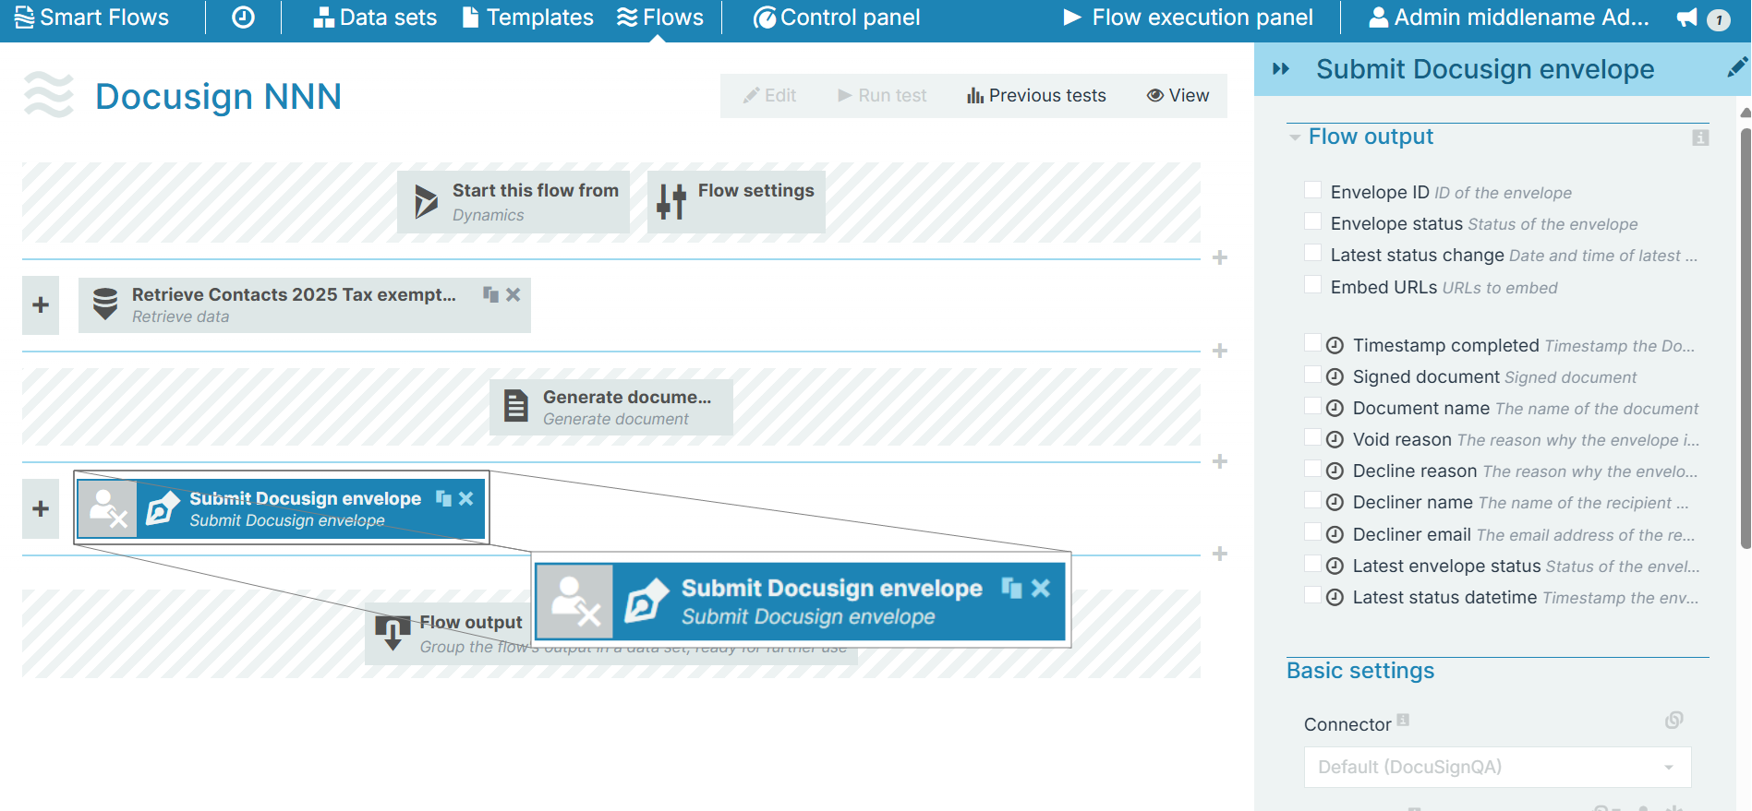The height and width of the screenshot is (811, 1752).
Task: Insert row with plus below Start section
Action: [x=1220, y=257]
